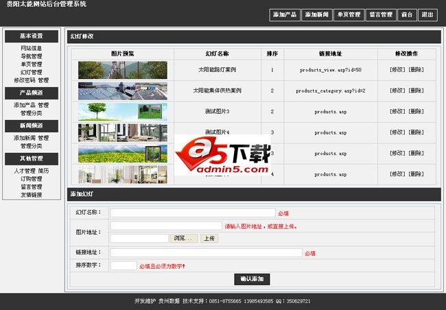This screenshot has width=446, height=310.
Task: Click the 浏览... browse button
Action: click(x=184, y=239)
